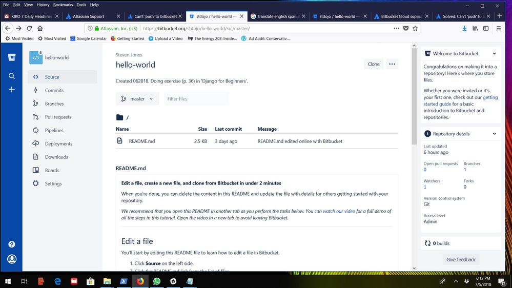Open the Firefox View menu
This screenshot has height=288, width=512.
pos(28,5)
